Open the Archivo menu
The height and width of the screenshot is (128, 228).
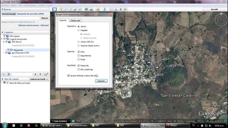pyautogui.click(x=5, y=5)
